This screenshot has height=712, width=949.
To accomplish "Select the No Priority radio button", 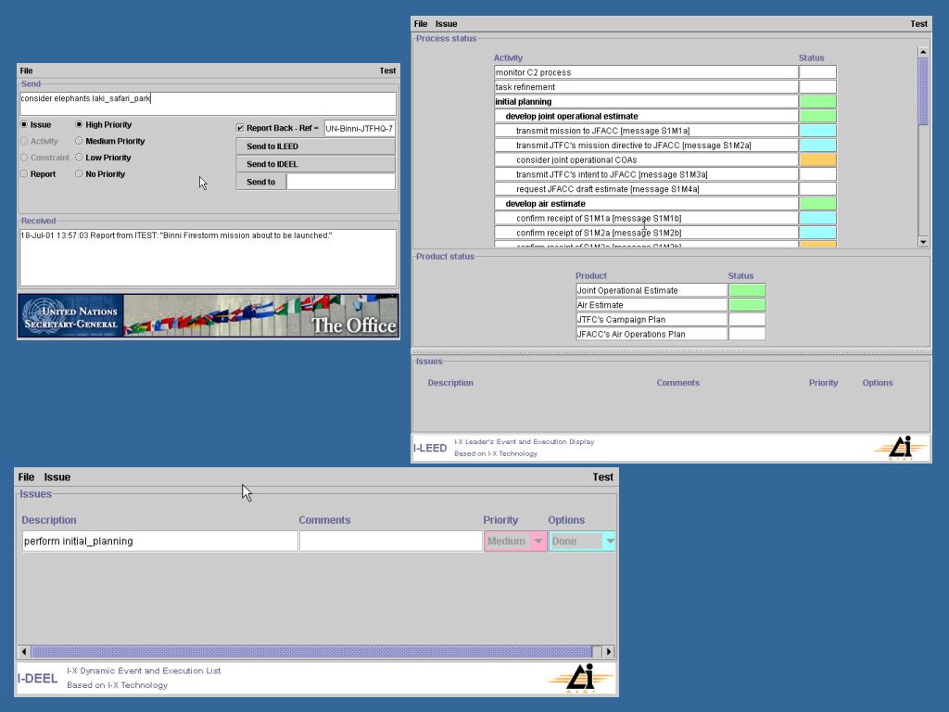I will 80,174.
